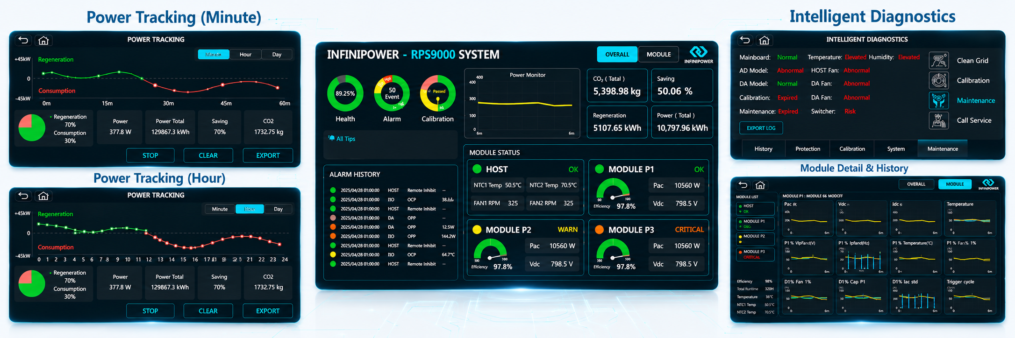Select MODULE P2 in the Module List
The height and width of the screenshot is (338, 1015).
tap(755, 239)
